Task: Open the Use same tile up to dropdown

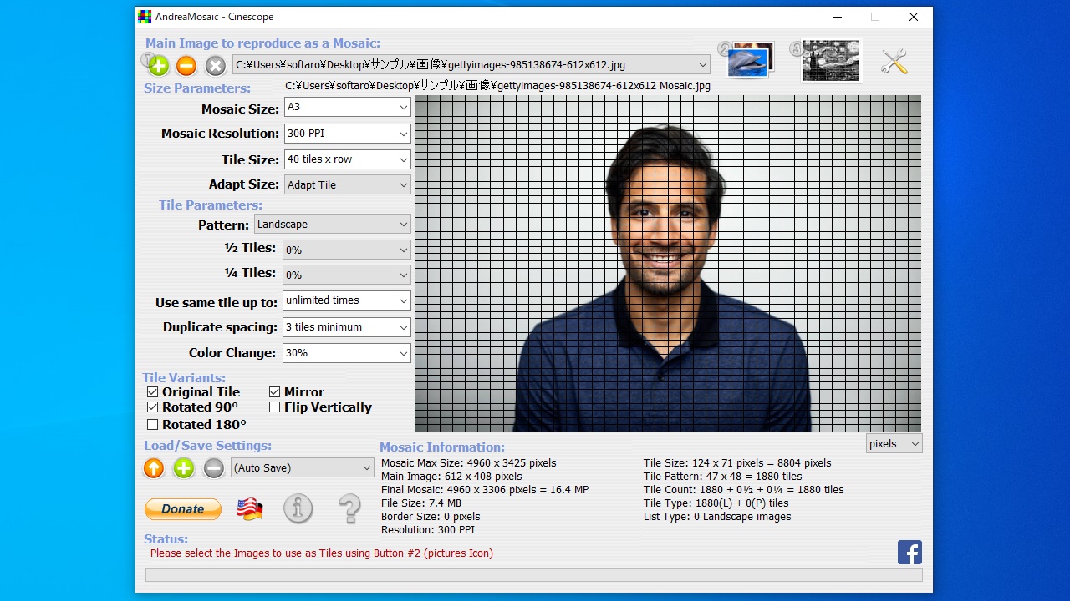Action: point(347,300)
